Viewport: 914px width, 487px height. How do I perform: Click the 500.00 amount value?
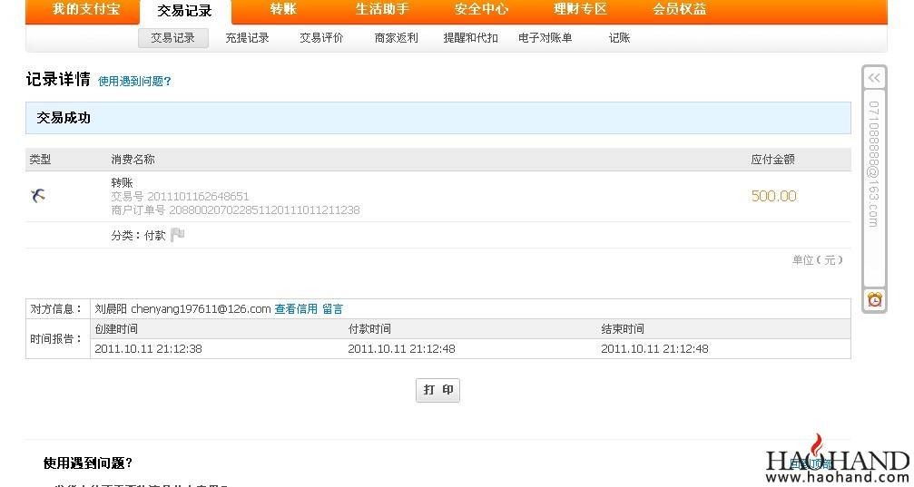point(773,196)
